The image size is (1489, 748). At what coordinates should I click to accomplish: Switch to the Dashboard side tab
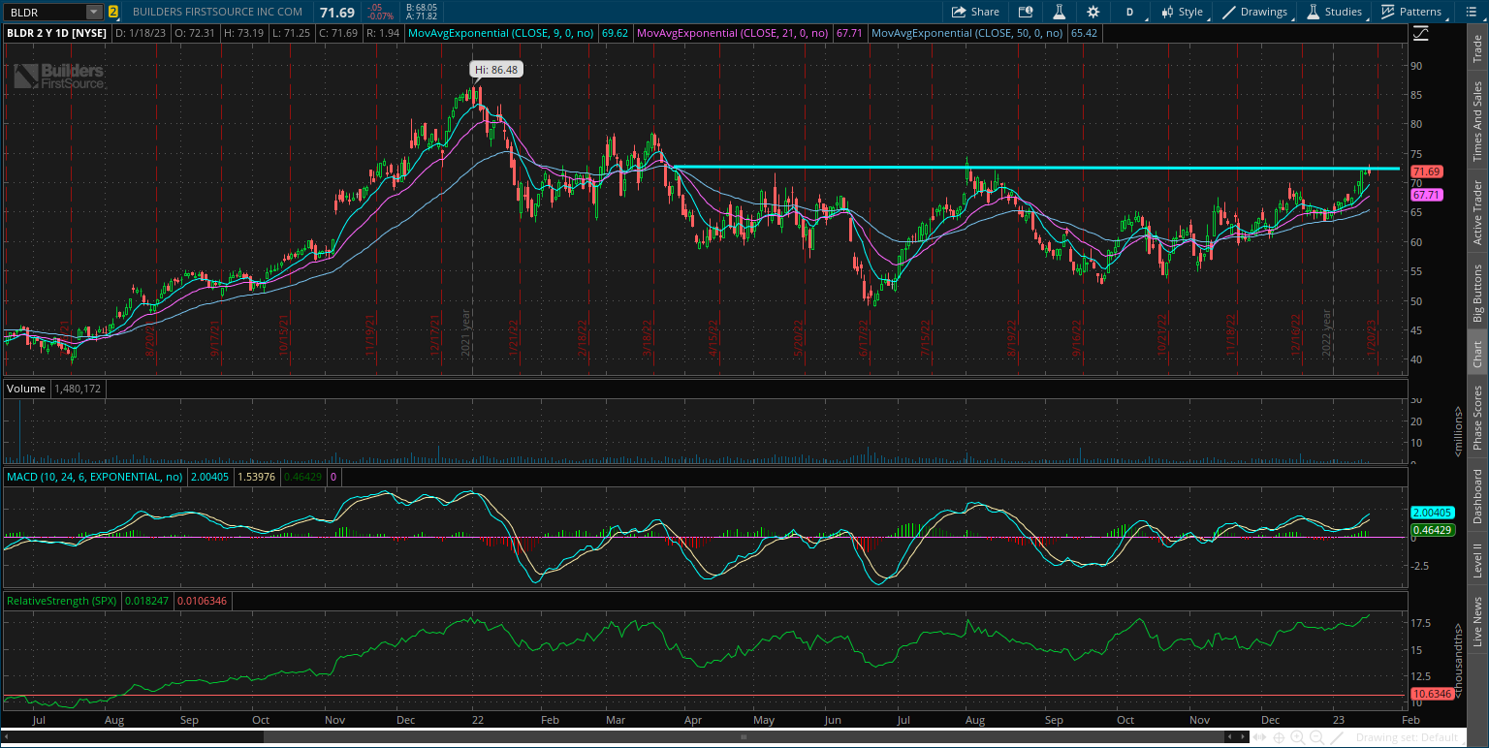[1477, 497]
